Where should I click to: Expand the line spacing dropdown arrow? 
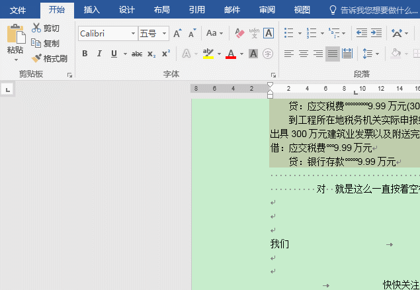click(378, 54)
